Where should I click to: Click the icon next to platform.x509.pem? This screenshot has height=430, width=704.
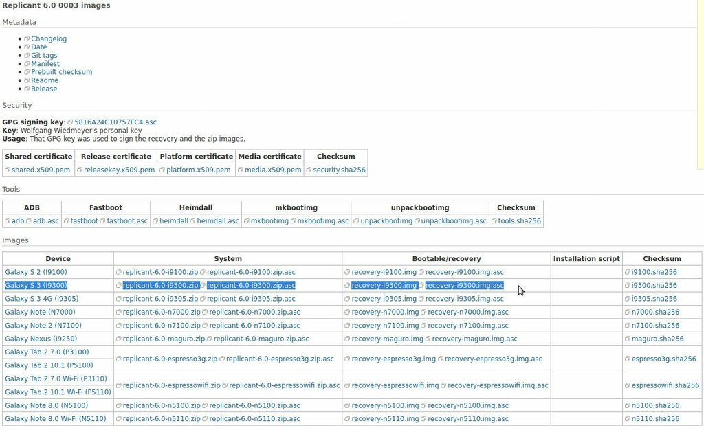pyautogui.click(x=162, y=170)
